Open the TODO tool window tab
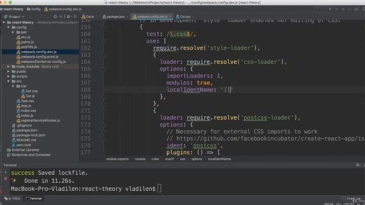This screenshot has width=365, height=205. point(13,199)
